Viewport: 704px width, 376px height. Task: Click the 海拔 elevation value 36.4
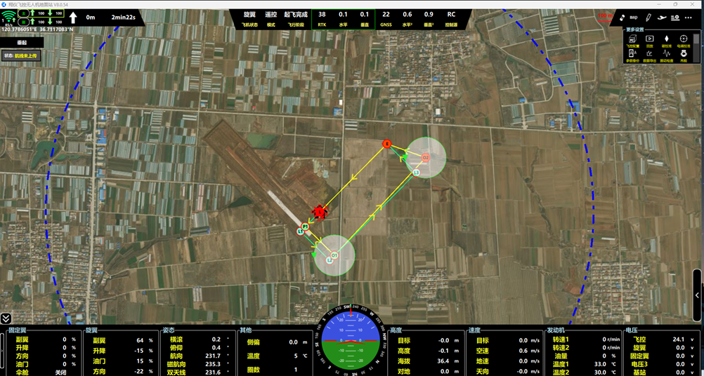pyautogui.click(x=443, y=361)
